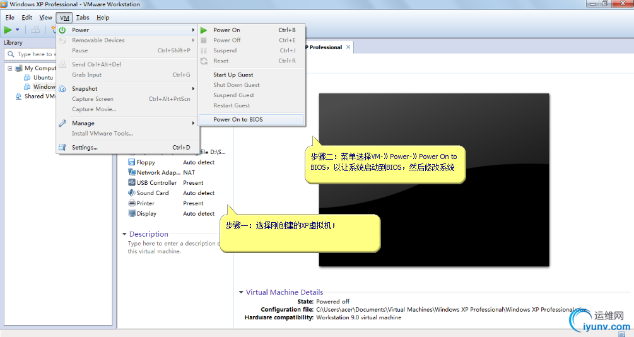The image size is (634, 337).
Task: Open the Edit menu
Action: point(27,18)
